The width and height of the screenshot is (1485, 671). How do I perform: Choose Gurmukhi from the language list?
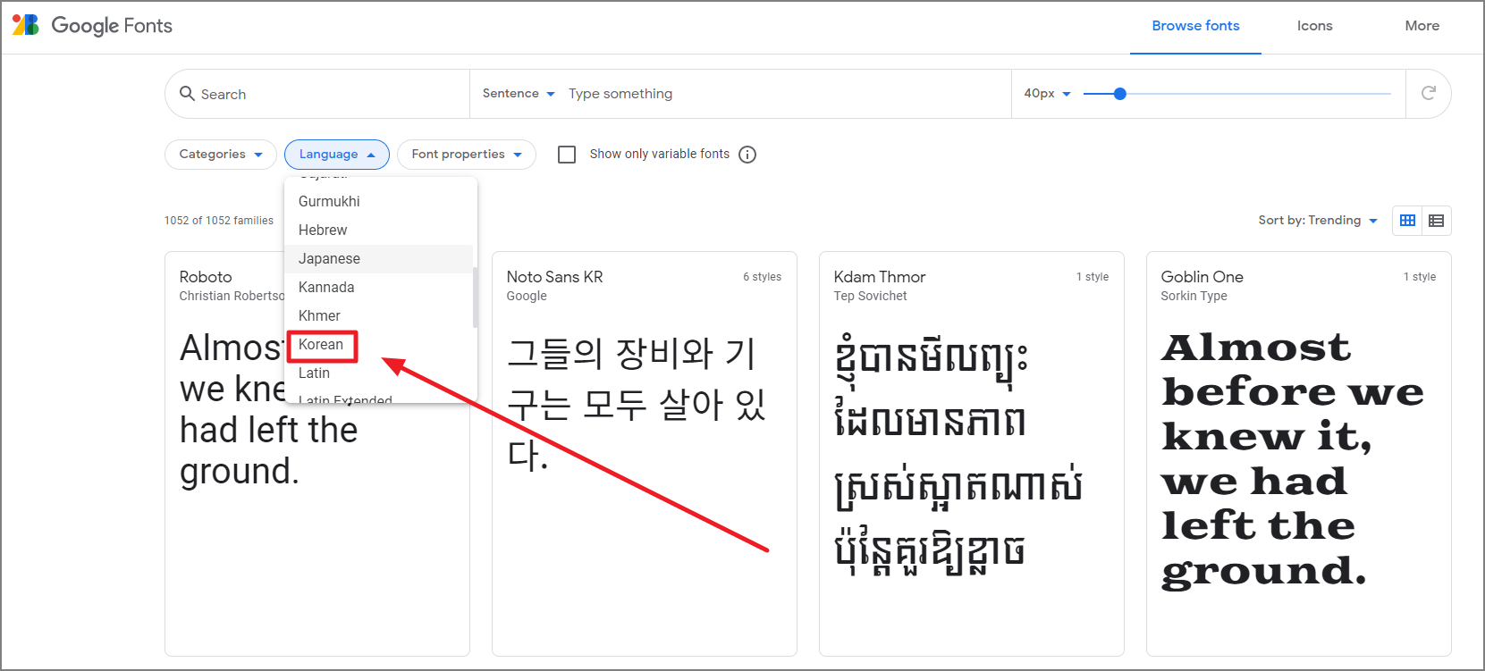coord(380,202)
